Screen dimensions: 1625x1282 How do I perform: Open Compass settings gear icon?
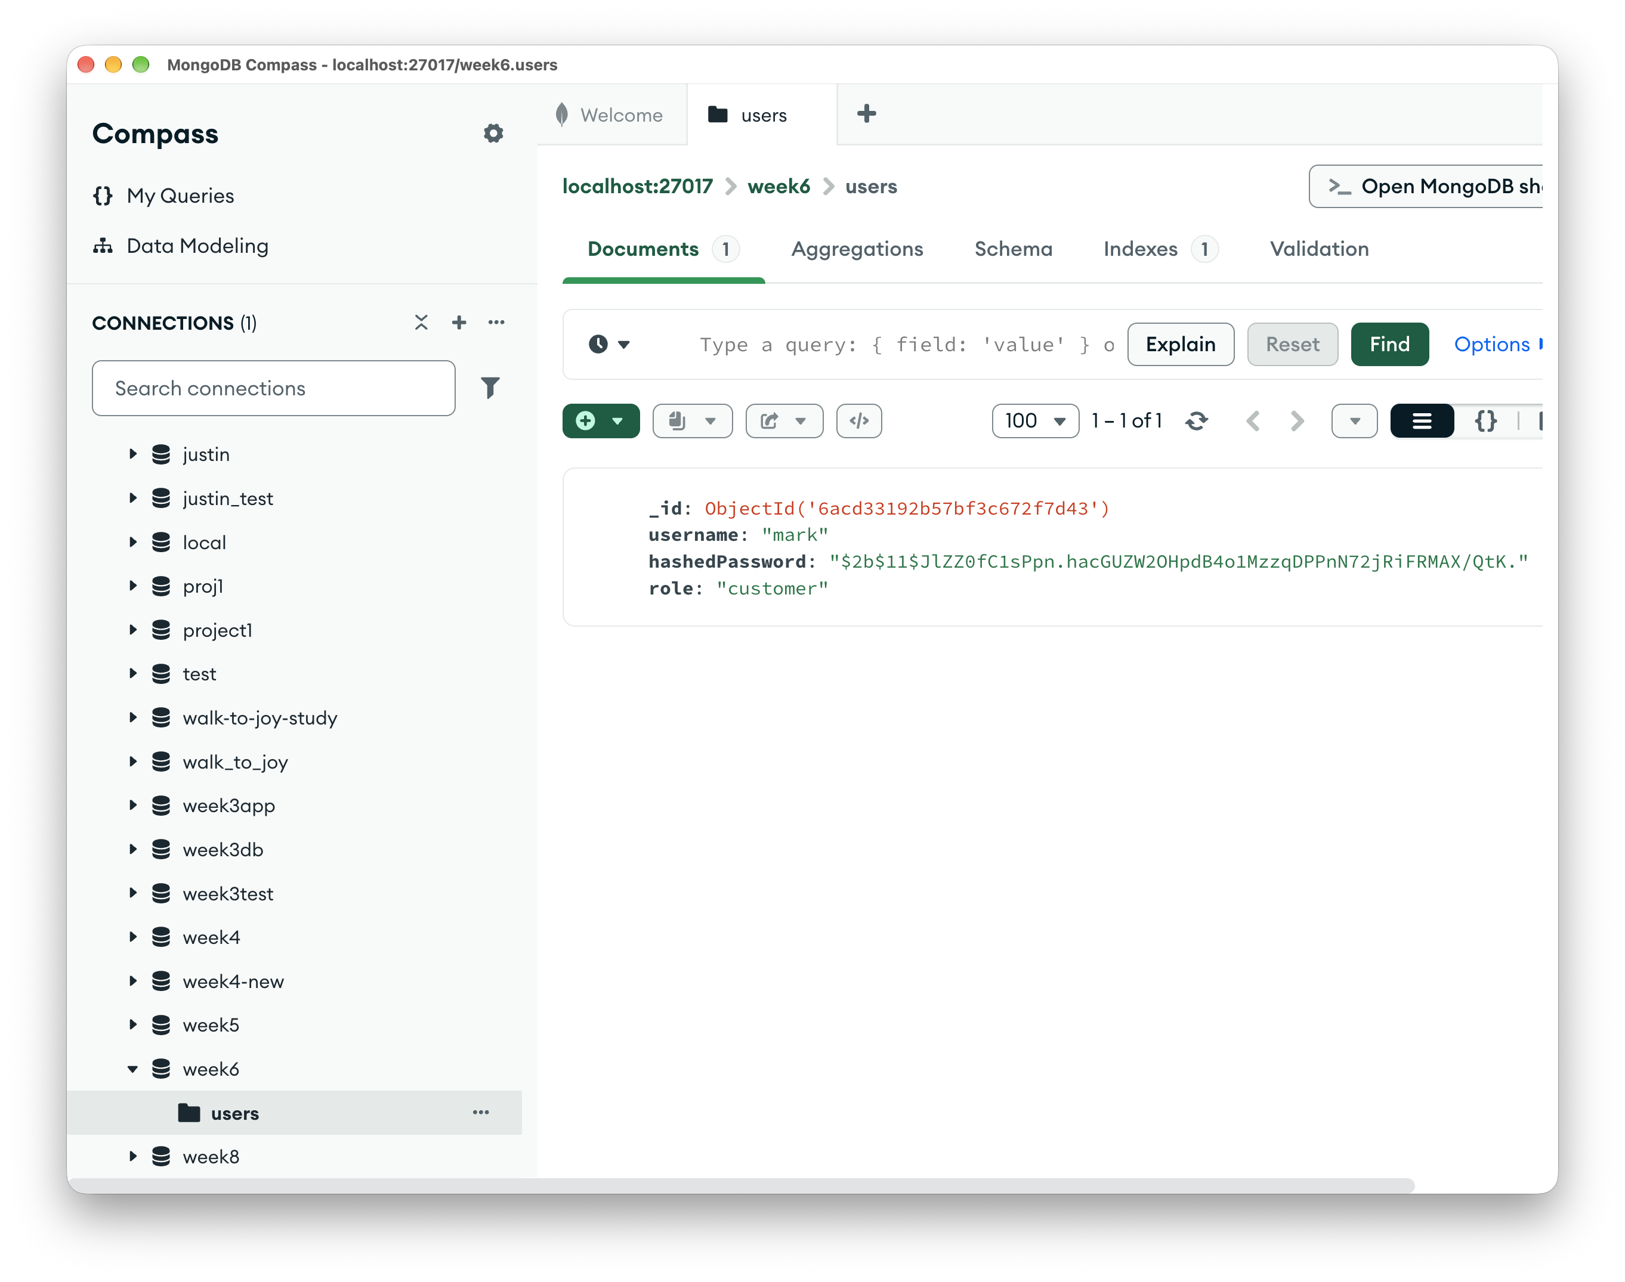493,134
